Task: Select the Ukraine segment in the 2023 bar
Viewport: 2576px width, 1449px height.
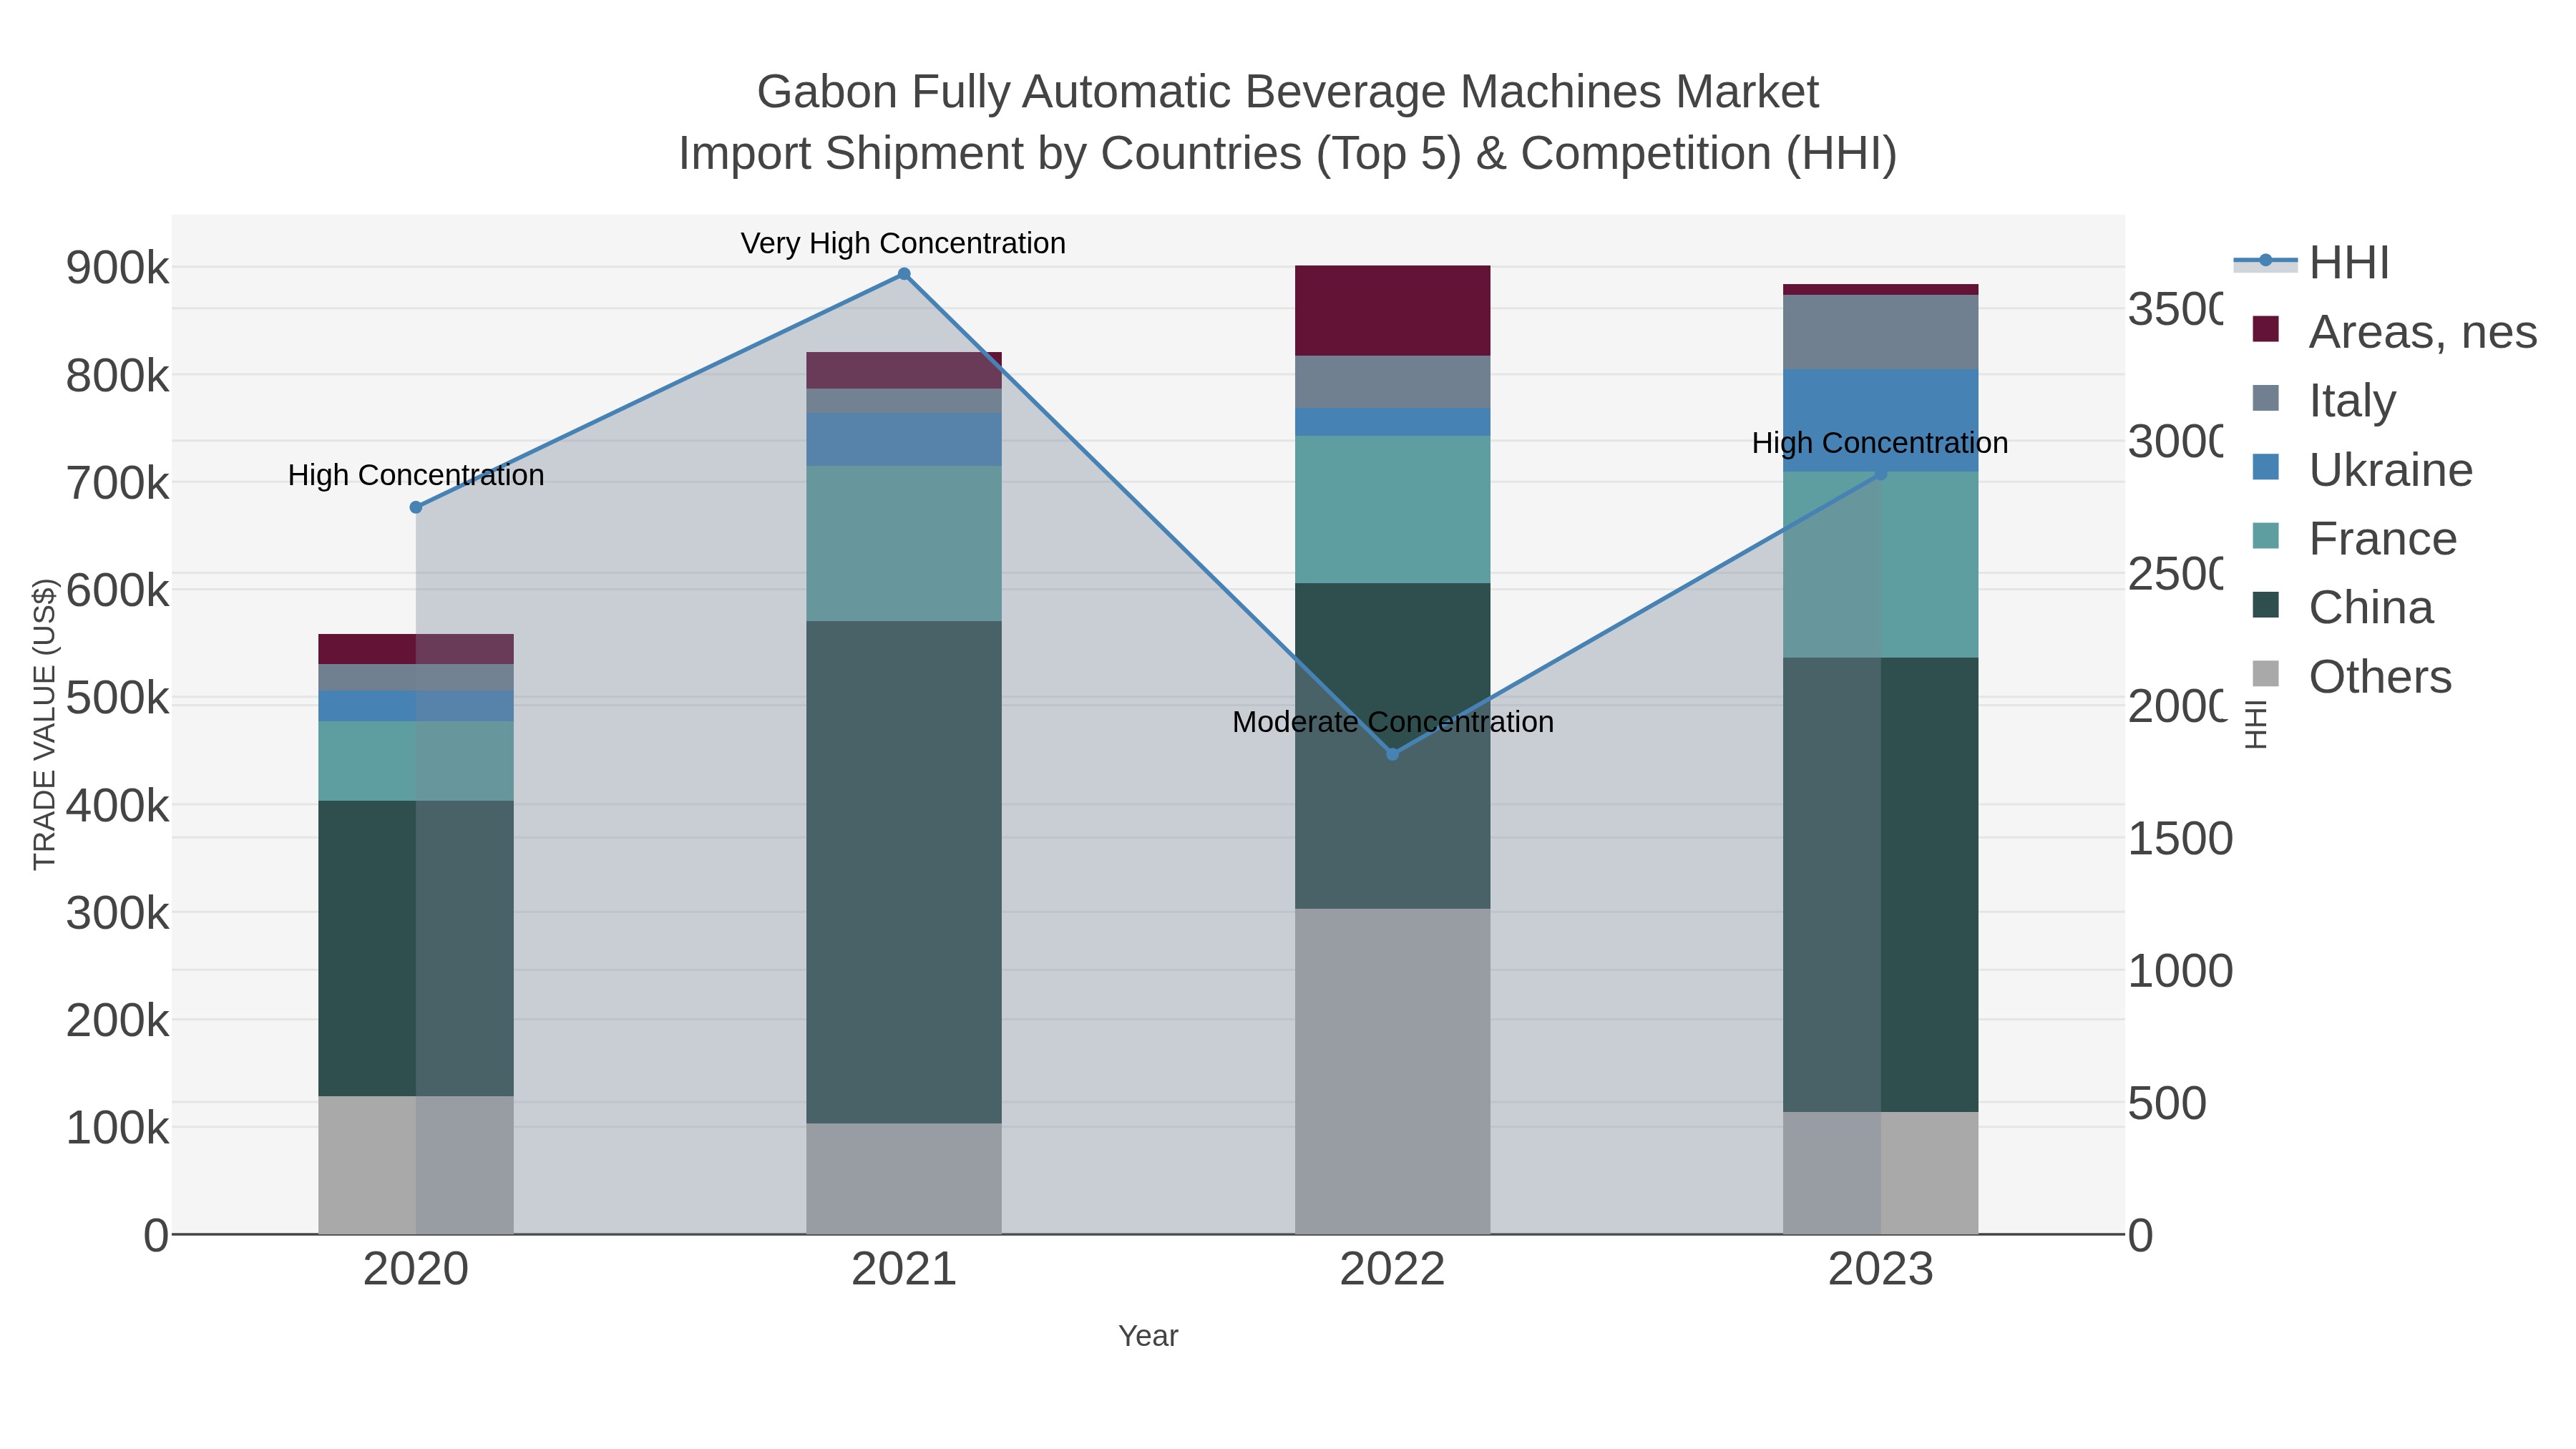Action: 1881,420
